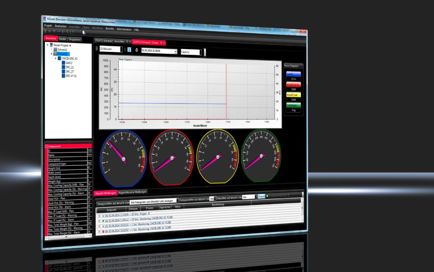This screenshot has width=434, height=272.
Task: Sort messages by Status column
Action: [x=177, y=207]
